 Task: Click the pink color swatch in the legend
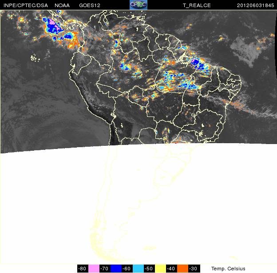click(94, 269)
